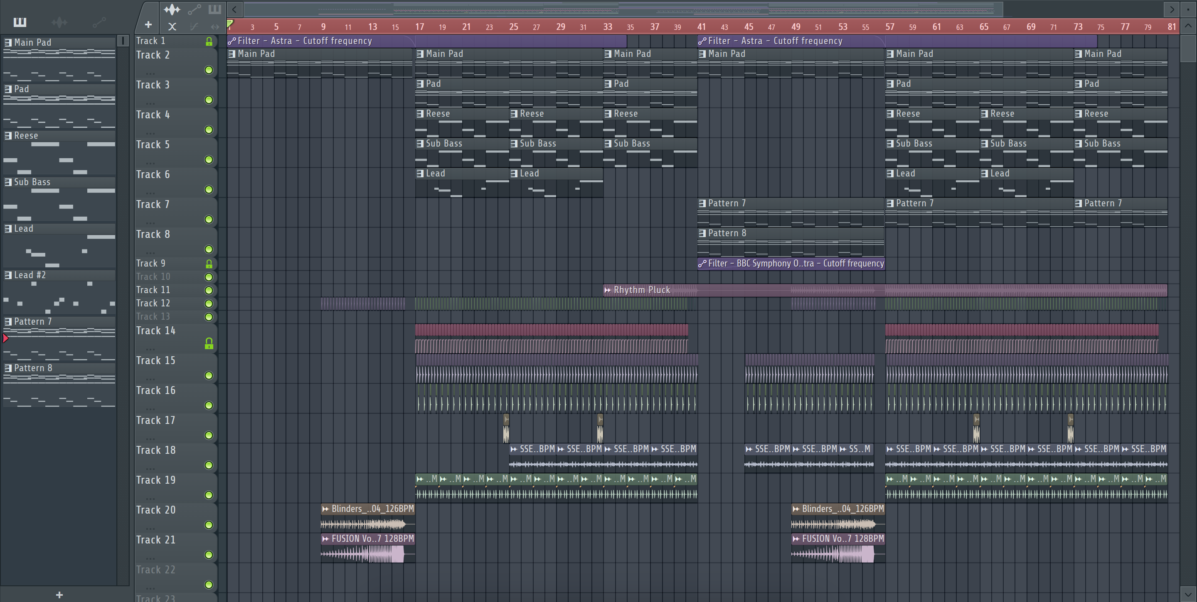
Task: Select the Track 19 name label
Action: [156, 480]
